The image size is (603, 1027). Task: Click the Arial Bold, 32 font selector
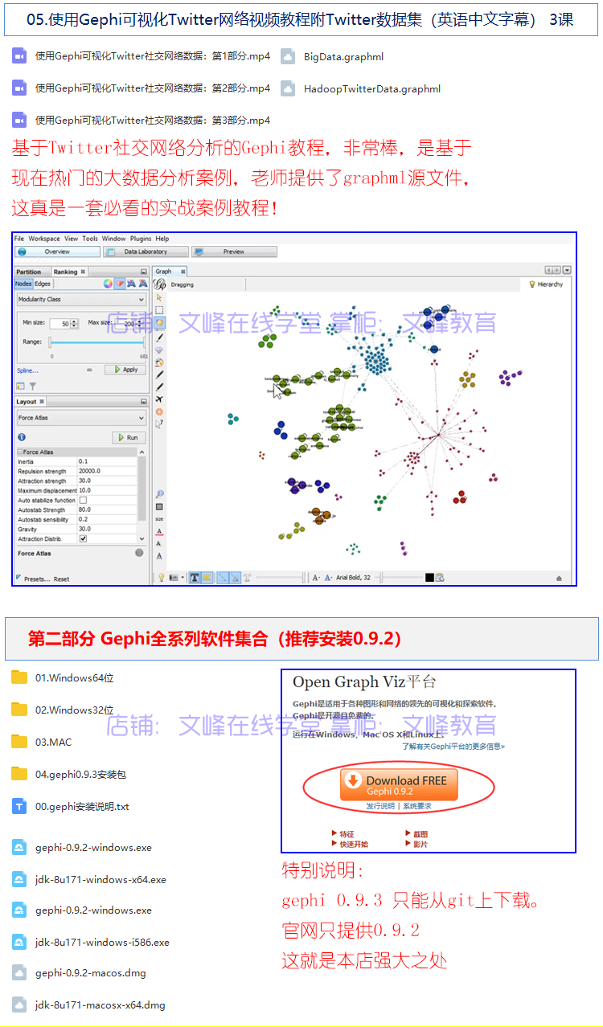pyautogui.click(x=354, y=578)
